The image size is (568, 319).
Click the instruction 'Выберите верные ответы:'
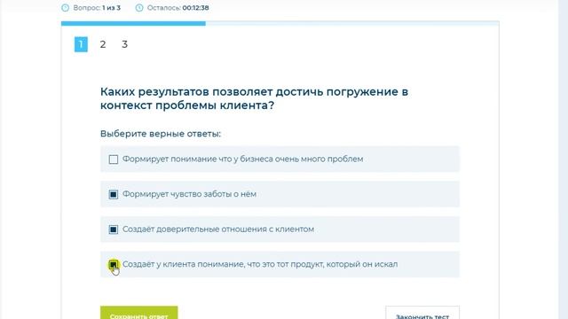(x=161, y=134)
